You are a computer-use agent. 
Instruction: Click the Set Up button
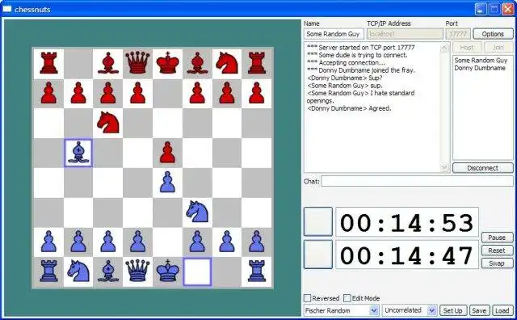452,310
